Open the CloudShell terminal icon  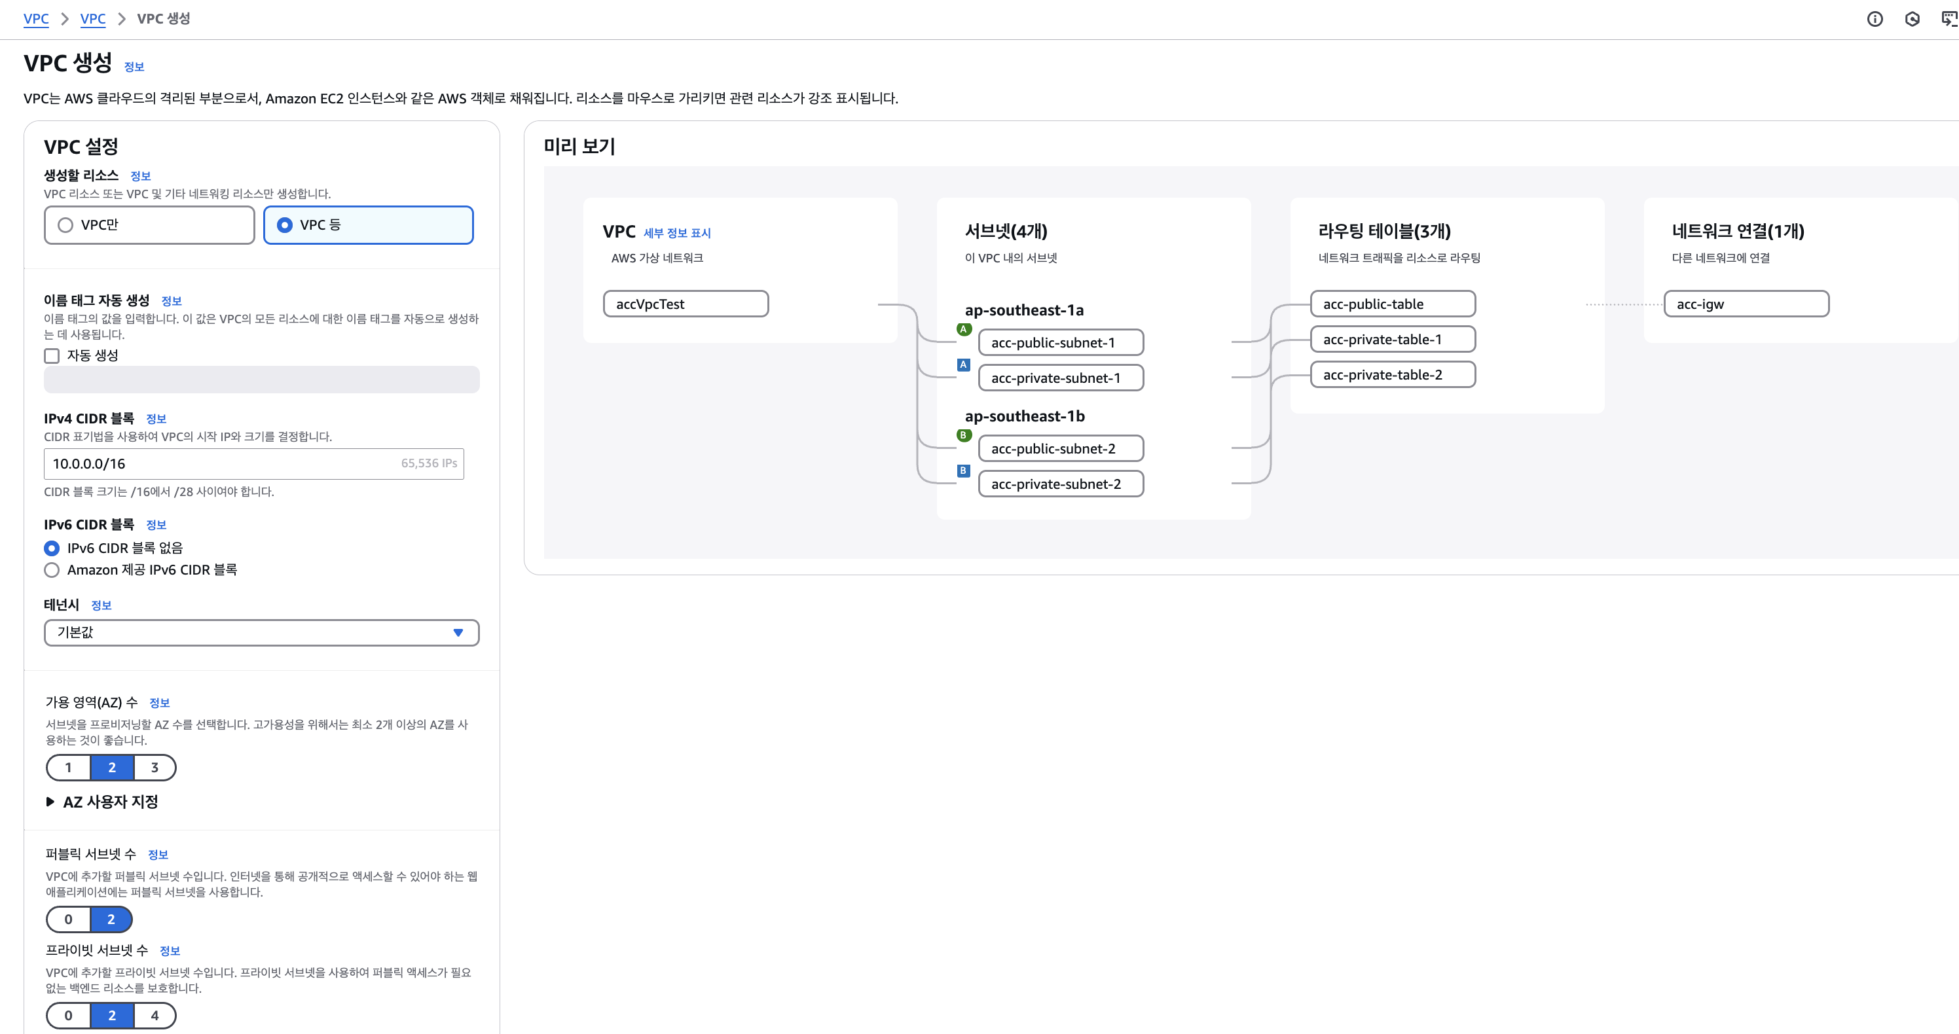pos(1949,19)
